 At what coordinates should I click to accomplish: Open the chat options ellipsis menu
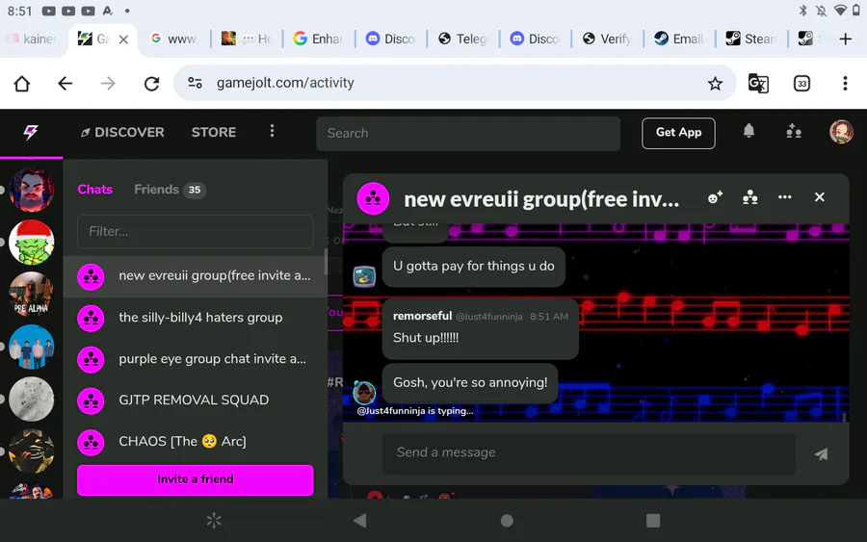click(x=784, y=197)
